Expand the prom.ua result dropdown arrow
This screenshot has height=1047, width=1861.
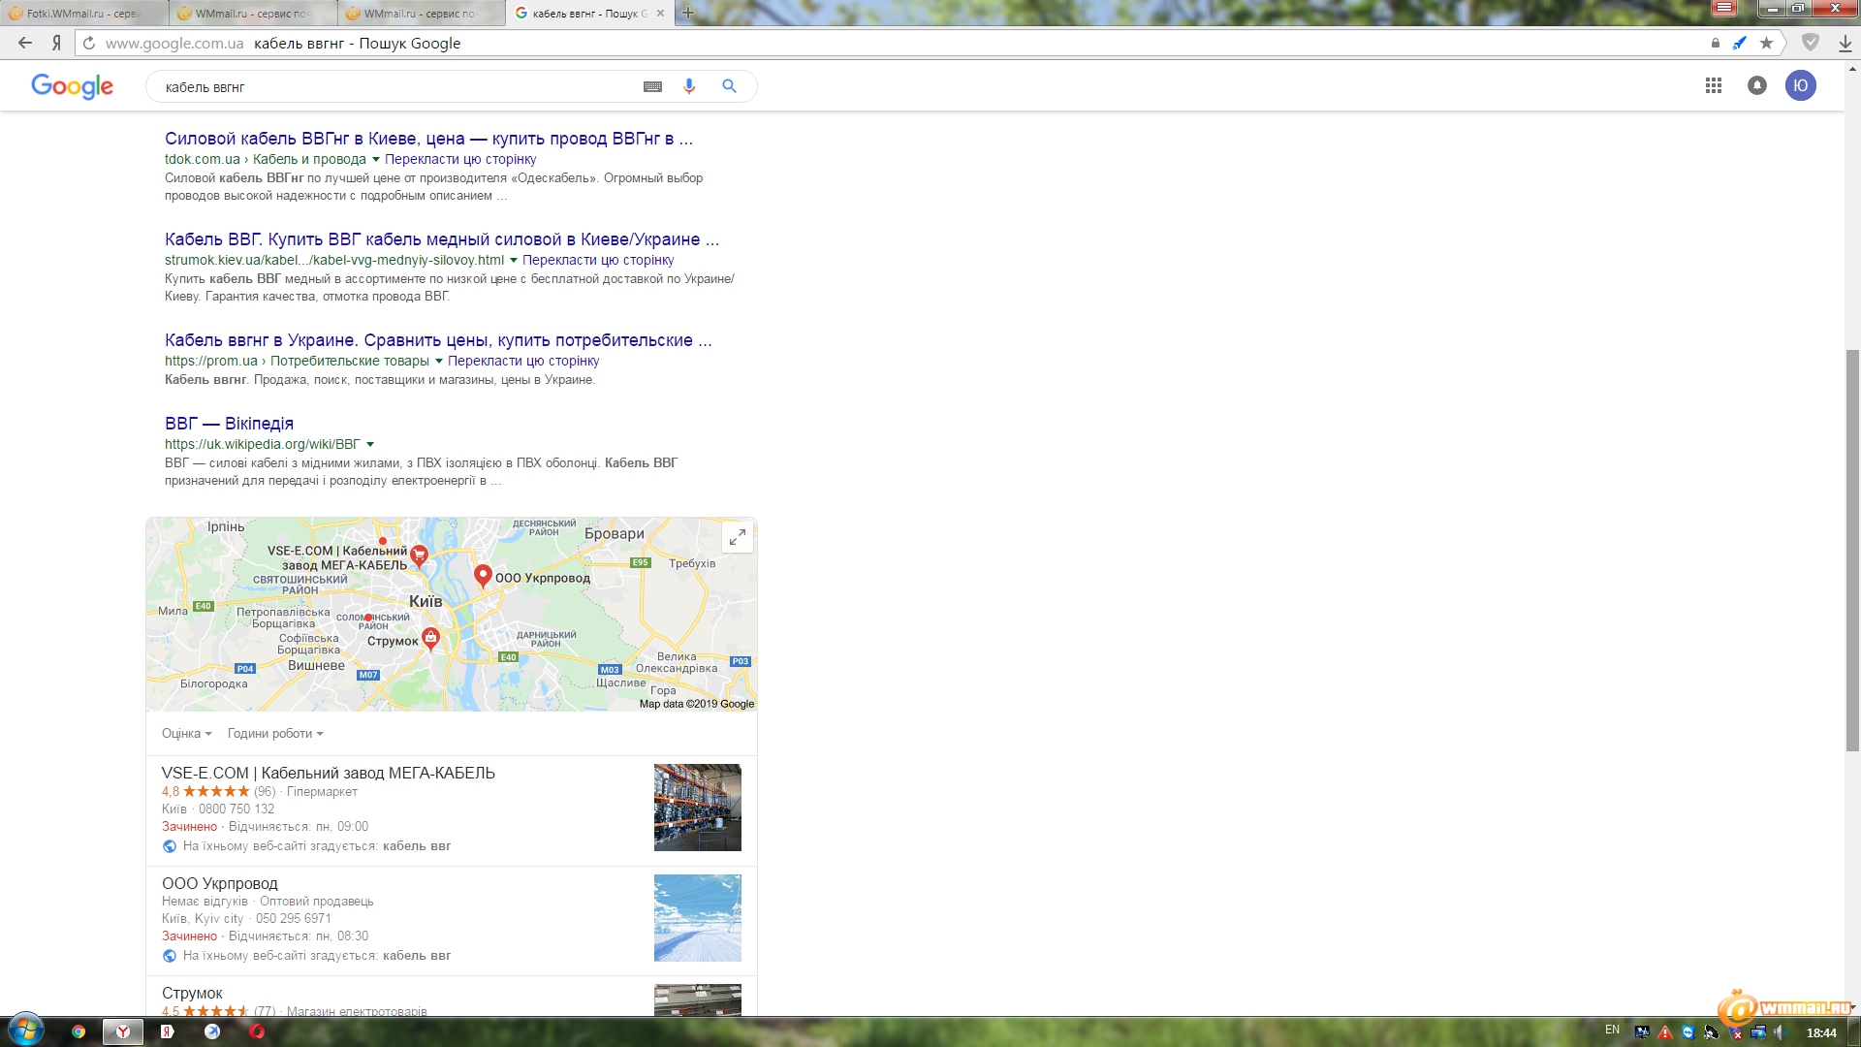[439, 362]
